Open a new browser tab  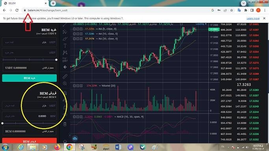coord(53,3)
